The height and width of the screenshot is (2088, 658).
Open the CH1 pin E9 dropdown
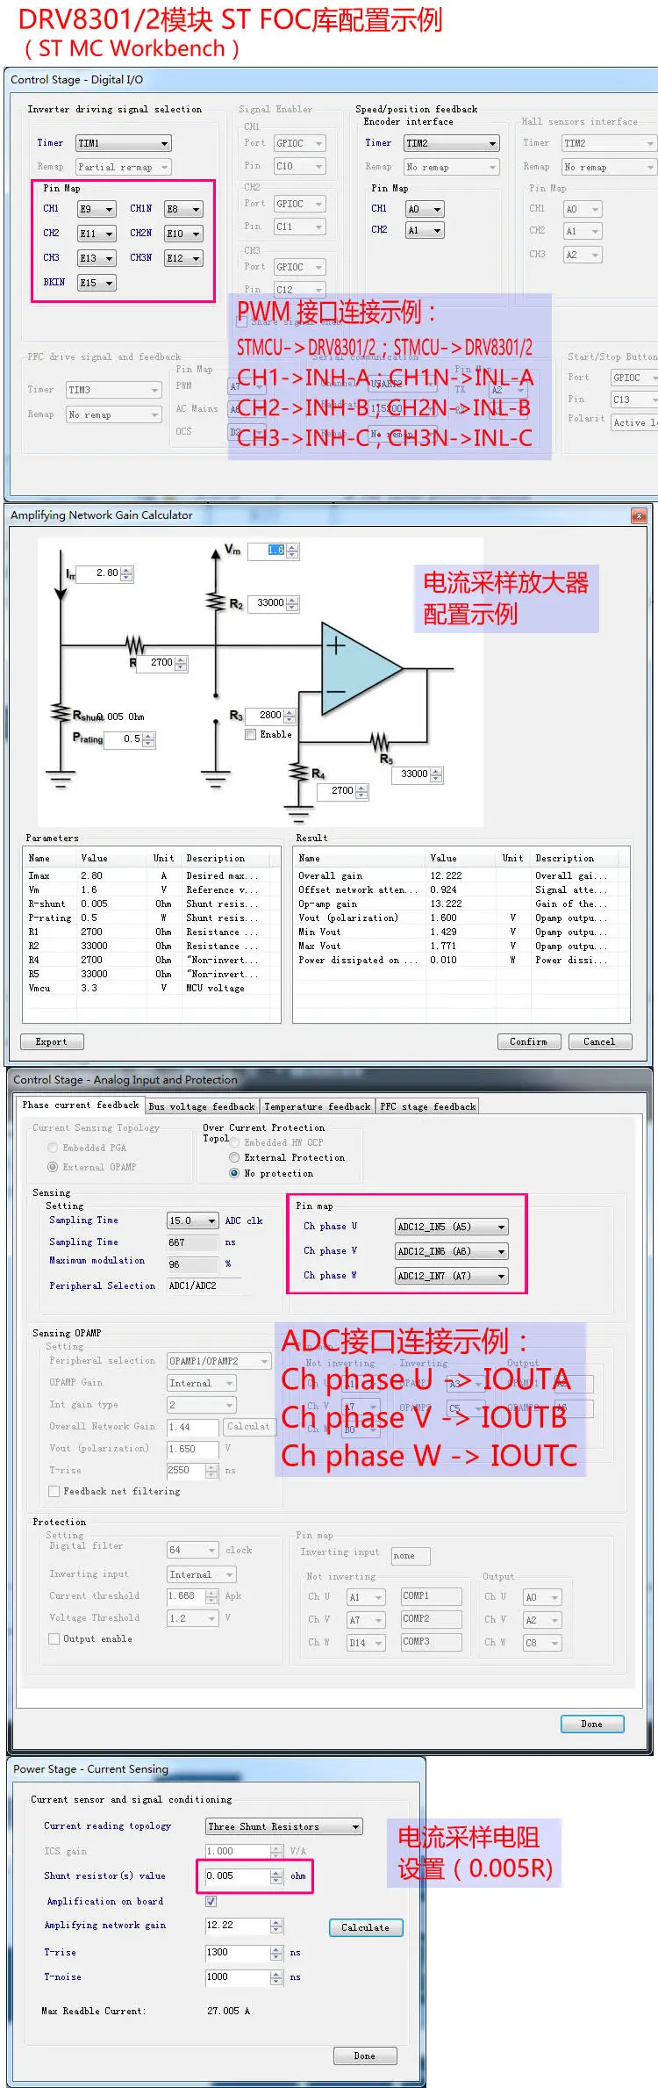pyautogui.click(x=97, y=209)
